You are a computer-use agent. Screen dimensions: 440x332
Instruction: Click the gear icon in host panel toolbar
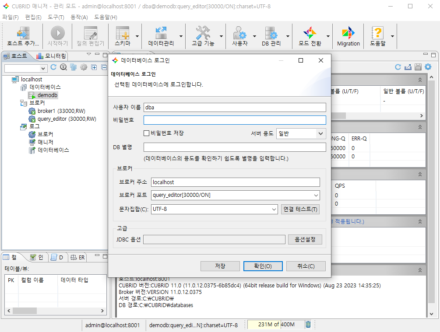84,67
